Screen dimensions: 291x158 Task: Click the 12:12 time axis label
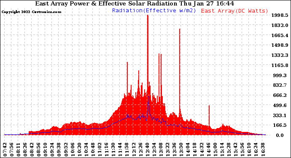pos(134,150)
